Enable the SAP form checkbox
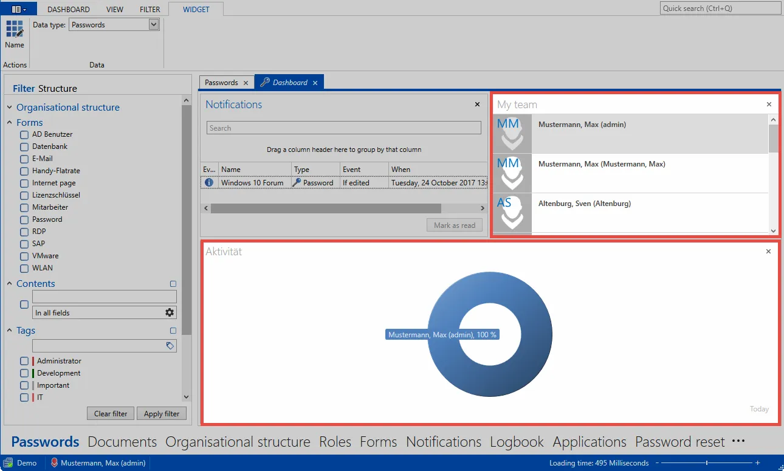 point(24,244)
